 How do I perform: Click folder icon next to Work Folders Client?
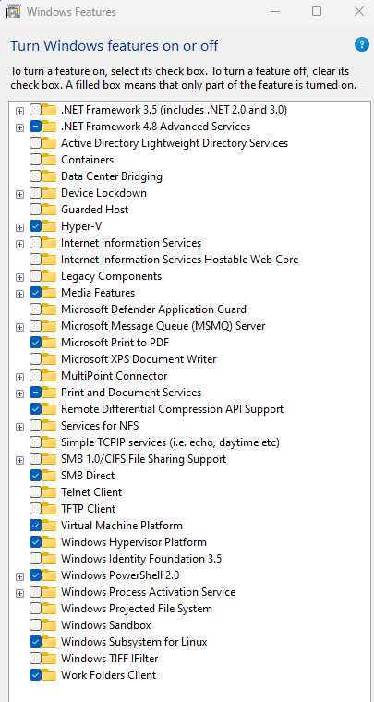(x=49, y=674)
